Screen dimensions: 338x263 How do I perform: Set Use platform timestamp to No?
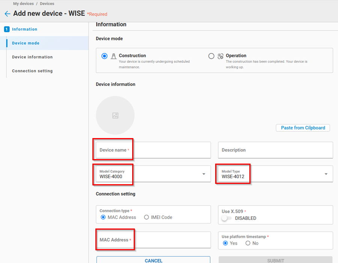click(x=248, y=243)
